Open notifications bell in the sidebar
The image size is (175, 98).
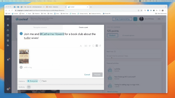[8, 60]
